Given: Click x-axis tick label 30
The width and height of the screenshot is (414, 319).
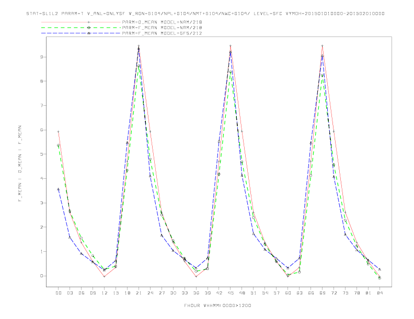Looking at the screenshot, I should click(x=173, y=293).
